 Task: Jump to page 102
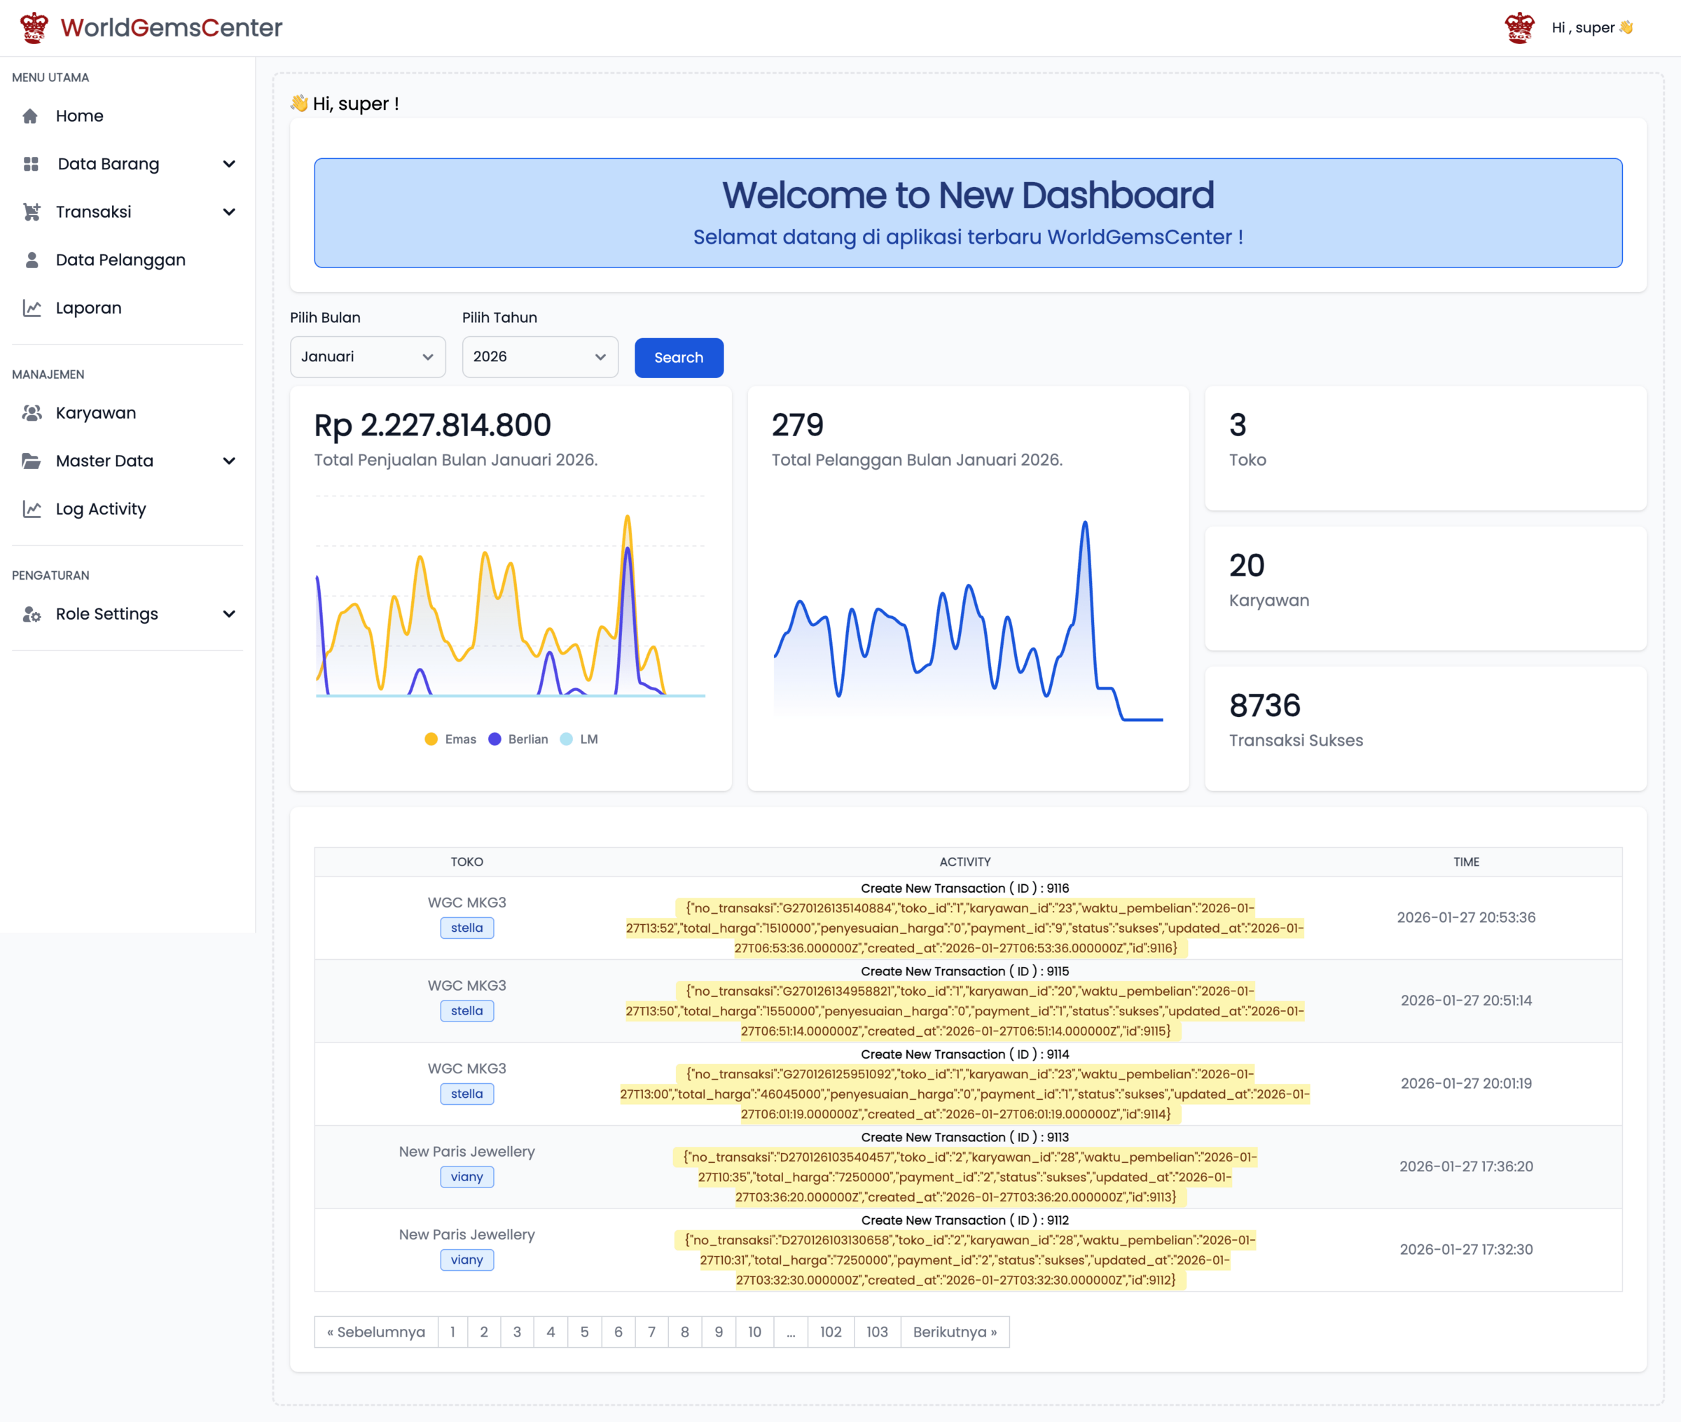pos(831,1332)
